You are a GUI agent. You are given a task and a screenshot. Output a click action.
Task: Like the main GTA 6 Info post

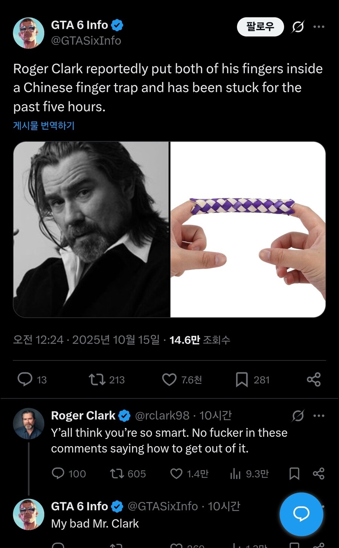click(169, 379)
